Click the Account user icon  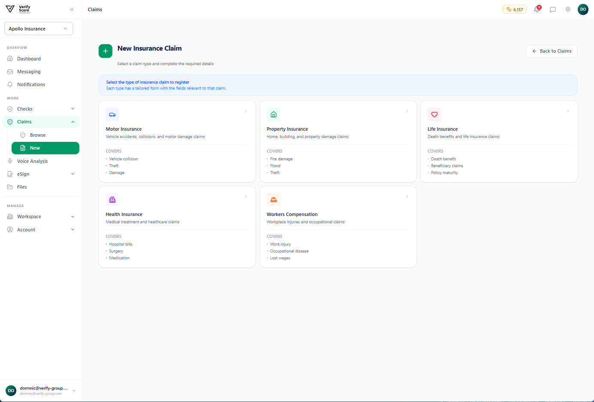[10, 230]
